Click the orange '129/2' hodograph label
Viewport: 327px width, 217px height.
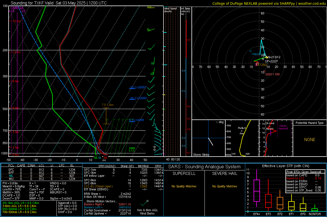(x=263, y=65)
